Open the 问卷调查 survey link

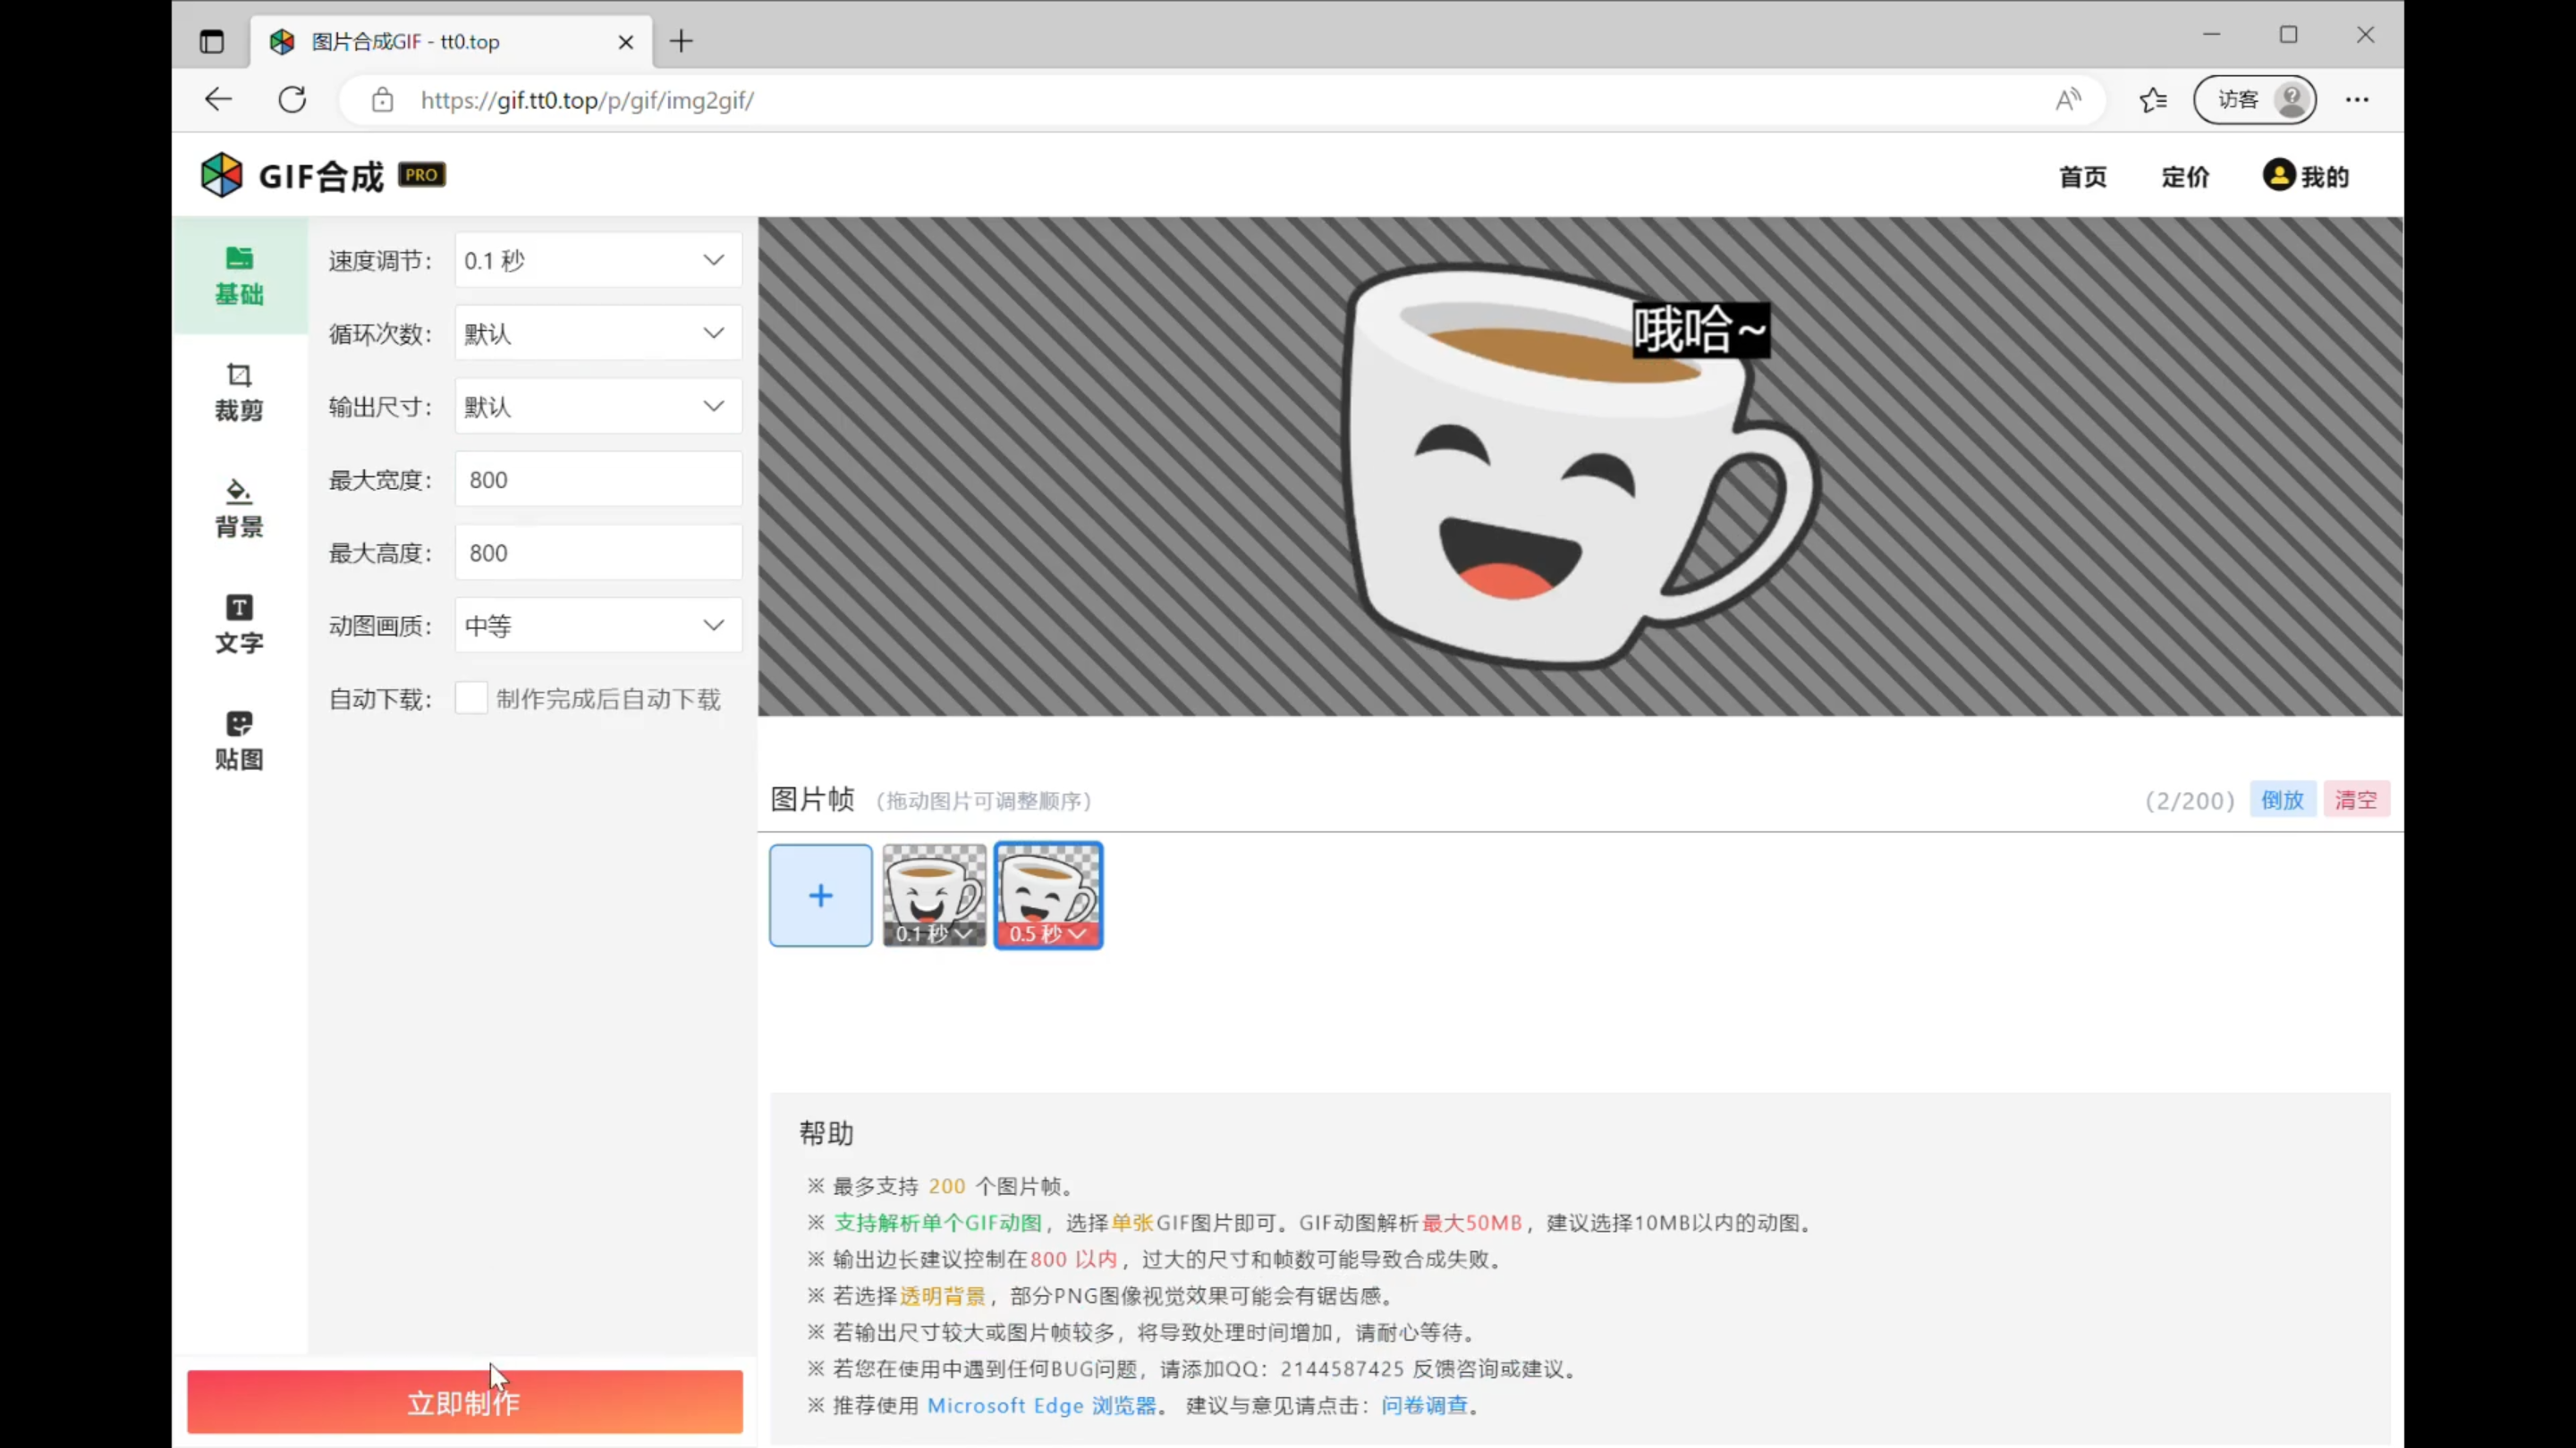click(x=1424, y=1405)
